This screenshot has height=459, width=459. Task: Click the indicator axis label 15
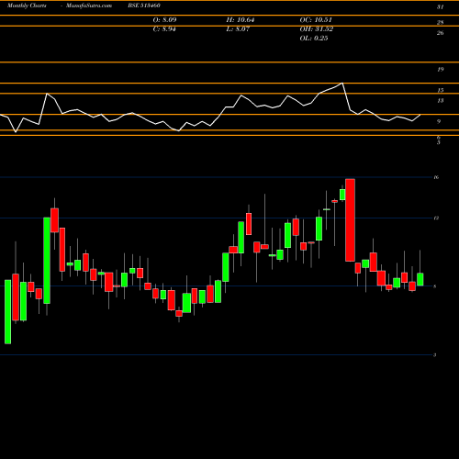(x=440, y=90)
